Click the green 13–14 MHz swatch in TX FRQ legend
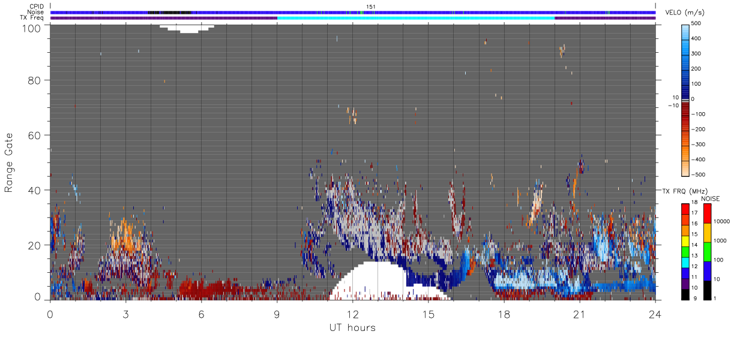 point(686,251)
